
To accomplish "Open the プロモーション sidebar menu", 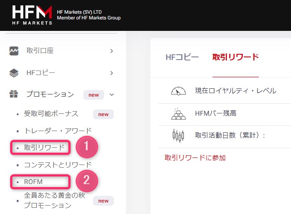I will (50, 94).
